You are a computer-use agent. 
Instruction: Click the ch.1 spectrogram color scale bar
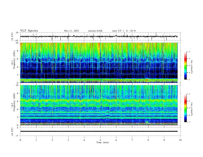coord(186,66)
